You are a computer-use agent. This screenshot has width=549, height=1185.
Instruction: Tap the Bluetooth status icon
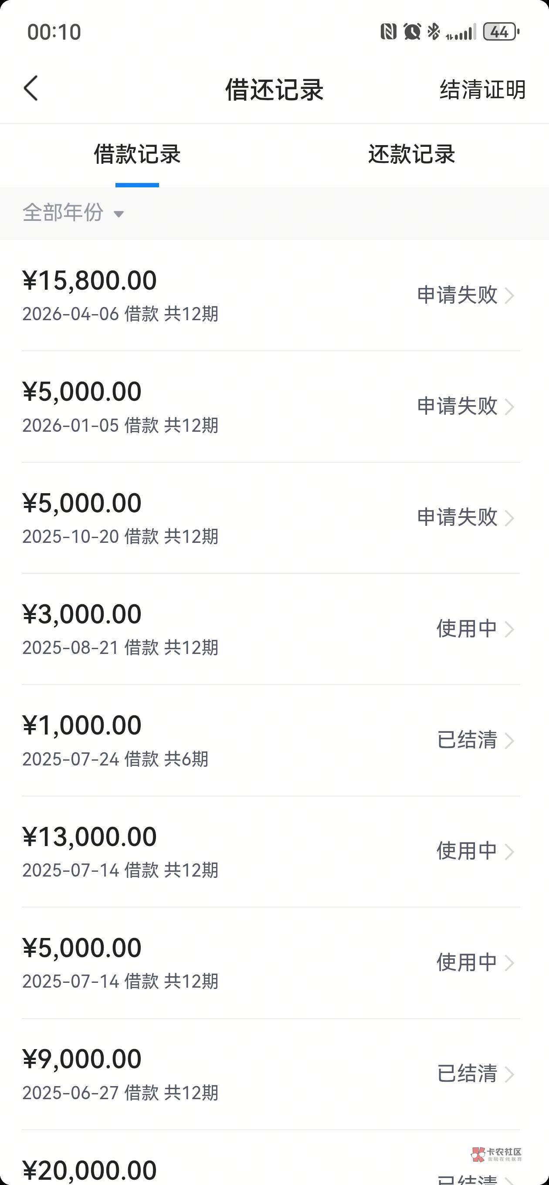click(433, 32)
